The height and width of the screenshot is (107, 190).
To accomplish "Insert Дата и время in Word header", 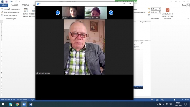I will point(26,12).
